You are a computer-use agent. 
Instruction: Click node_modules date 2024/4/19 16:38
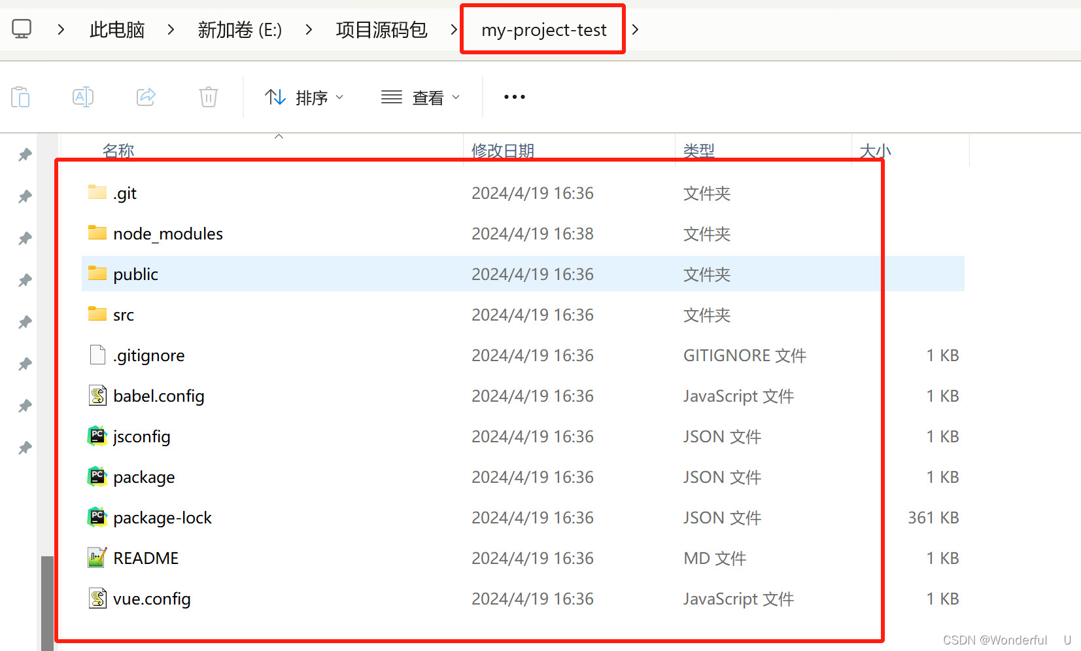coord(532,234)
